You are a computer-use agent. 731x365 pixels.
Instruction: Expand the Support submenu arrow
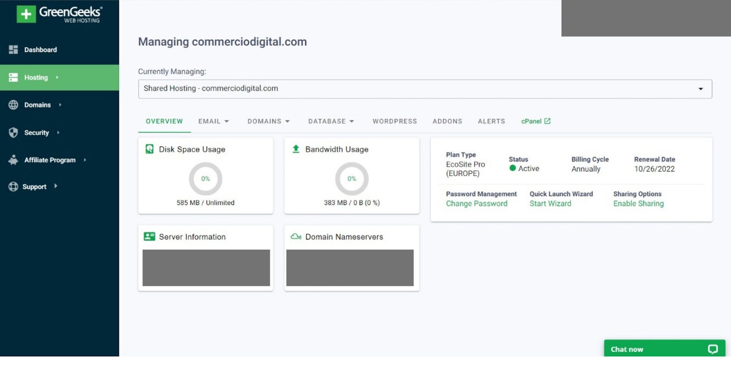56,186
